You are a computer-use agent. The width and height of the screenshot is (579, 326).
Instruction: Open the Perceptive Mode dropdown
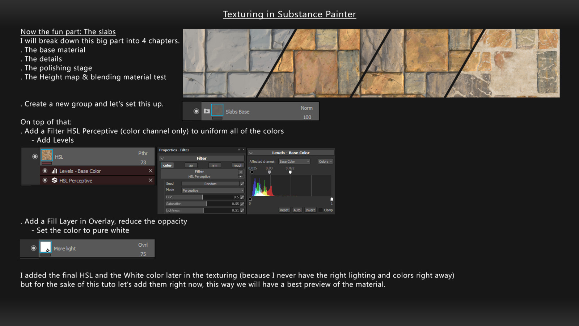point(213,190)
